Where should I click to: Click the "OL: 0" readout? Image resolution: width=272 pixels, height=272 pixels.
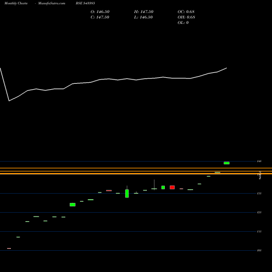183,23
